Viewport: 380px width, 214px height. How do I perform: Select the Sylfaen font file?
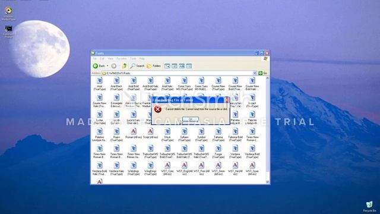pyautogui.click(x=185, y=135)
